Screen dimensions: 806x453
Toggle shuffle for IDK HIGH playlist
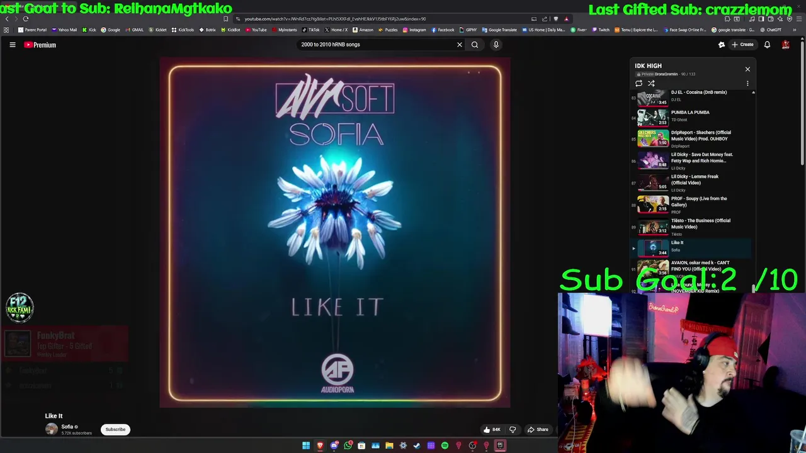(x=651, y=83)
